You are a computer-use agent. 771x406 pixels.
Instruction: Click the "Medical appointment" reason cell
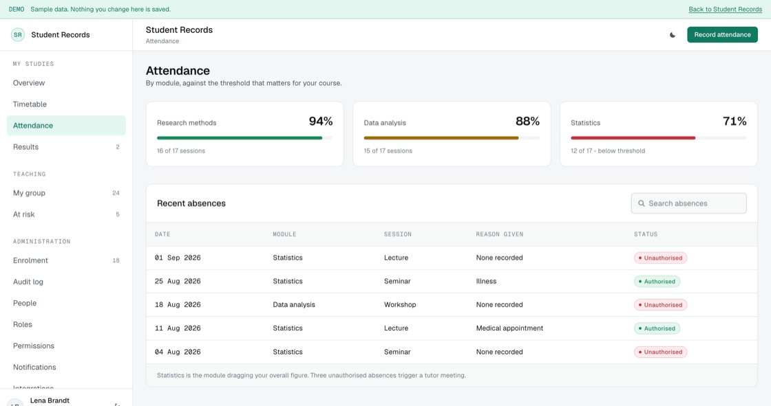(509, 328)
